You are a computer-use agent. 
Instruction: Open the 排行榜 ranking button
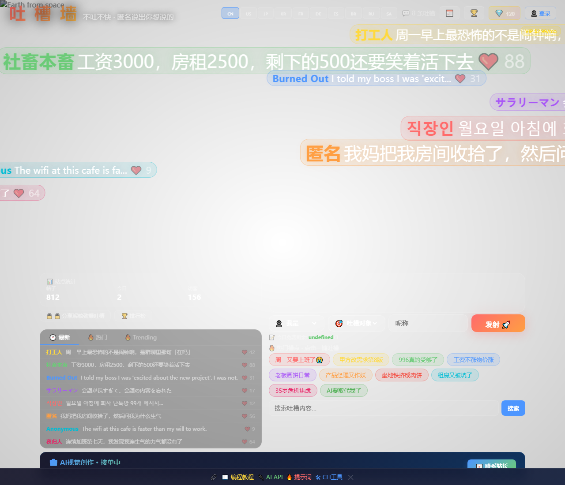tap(133, 316)
